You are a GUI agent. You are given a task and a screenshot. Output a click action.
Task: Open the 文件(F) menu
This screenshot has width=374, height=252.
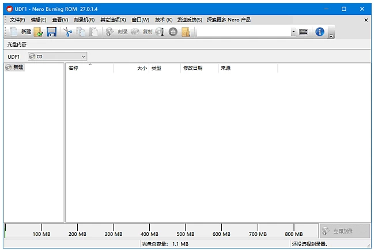17,20
